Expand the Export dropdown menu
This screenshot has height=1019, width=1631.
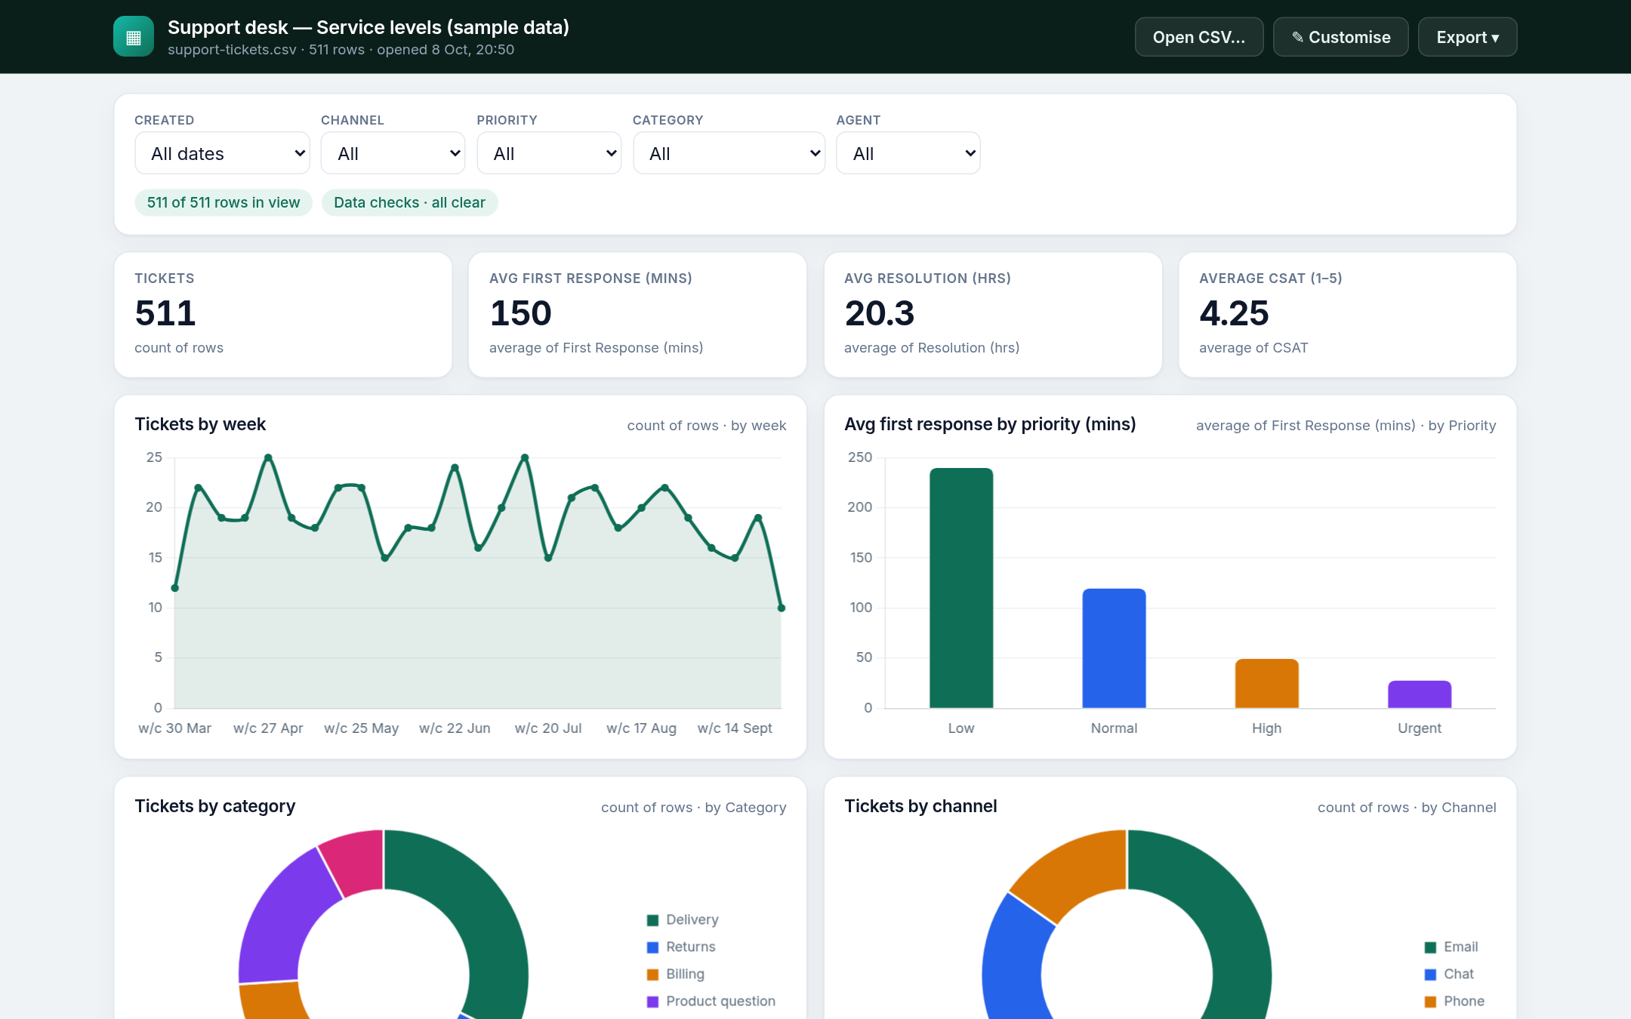point(1467,37)
